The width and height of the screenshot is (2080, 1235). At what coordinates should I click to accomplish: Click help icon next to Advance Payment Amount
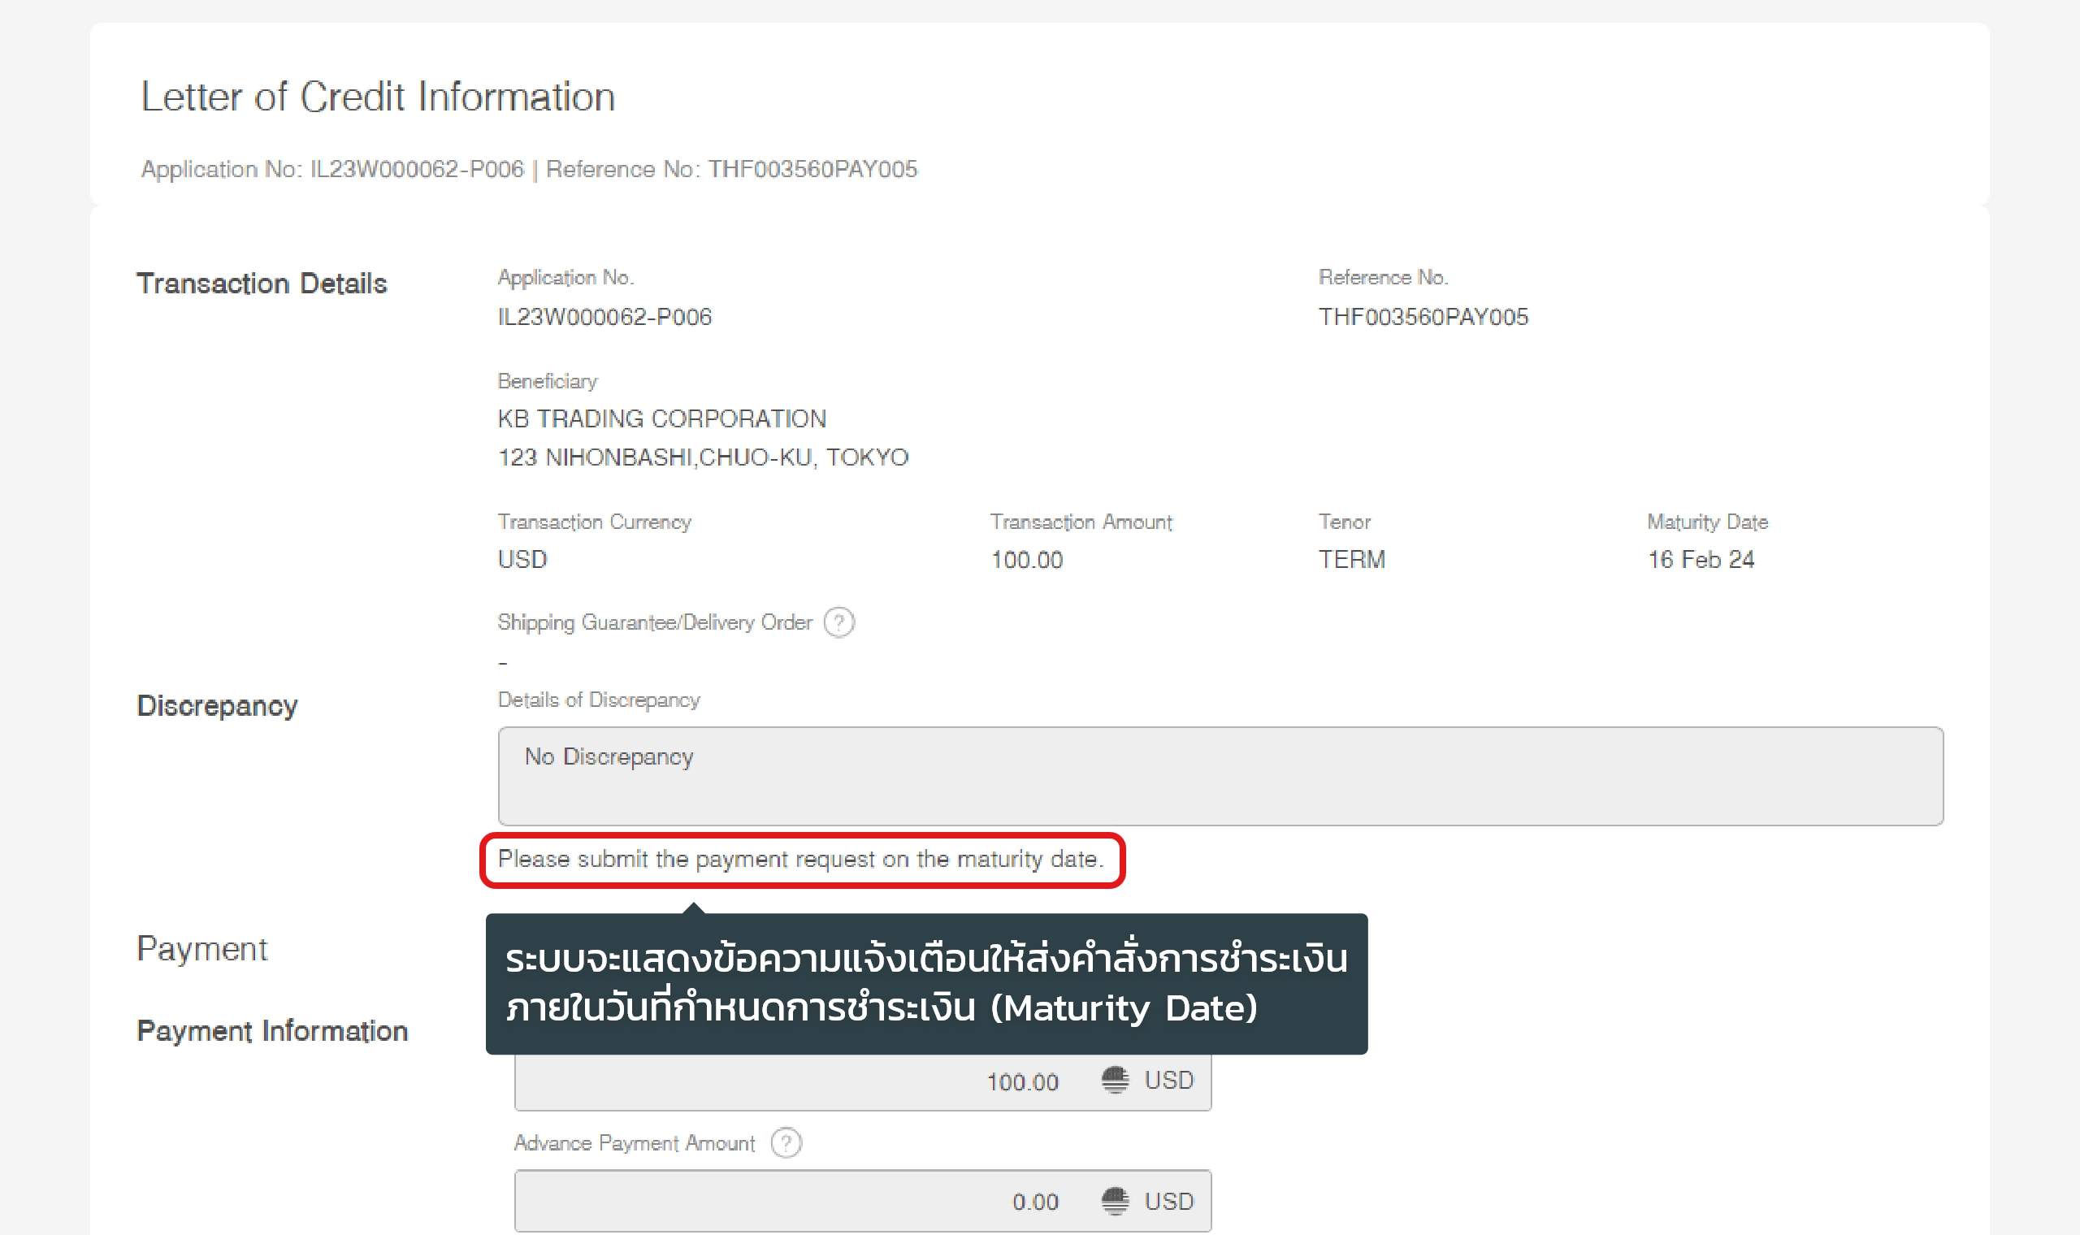(x=786, y=1142)
